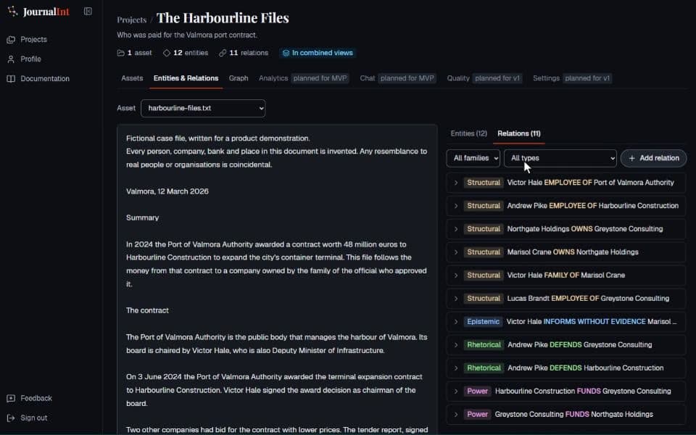The image size is (696, 435).
Task: Click the Quality tab planned for v1
Action: pos(484,78)
